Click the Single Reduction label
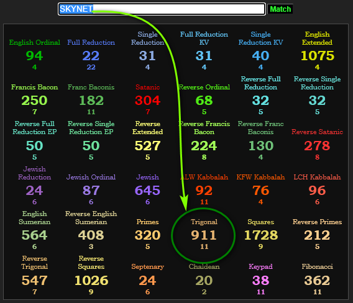Viewport: 353px width, 303px height. point(147,38)
